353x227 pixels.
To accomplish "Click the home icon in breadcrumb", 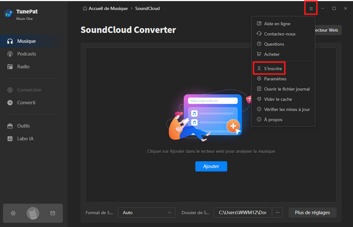I will [x=85, y=9].
